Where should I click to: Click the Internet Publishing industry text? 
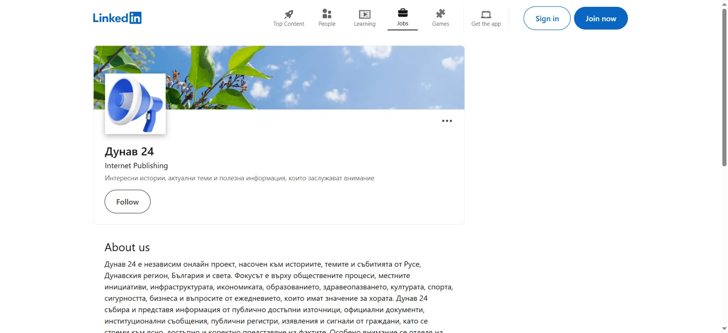coord(136,166)
